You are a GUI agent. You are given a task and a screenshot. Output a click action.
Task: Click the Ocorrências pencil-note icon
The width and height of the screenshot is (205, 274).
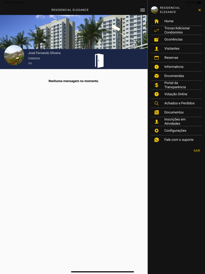[157, 39]
